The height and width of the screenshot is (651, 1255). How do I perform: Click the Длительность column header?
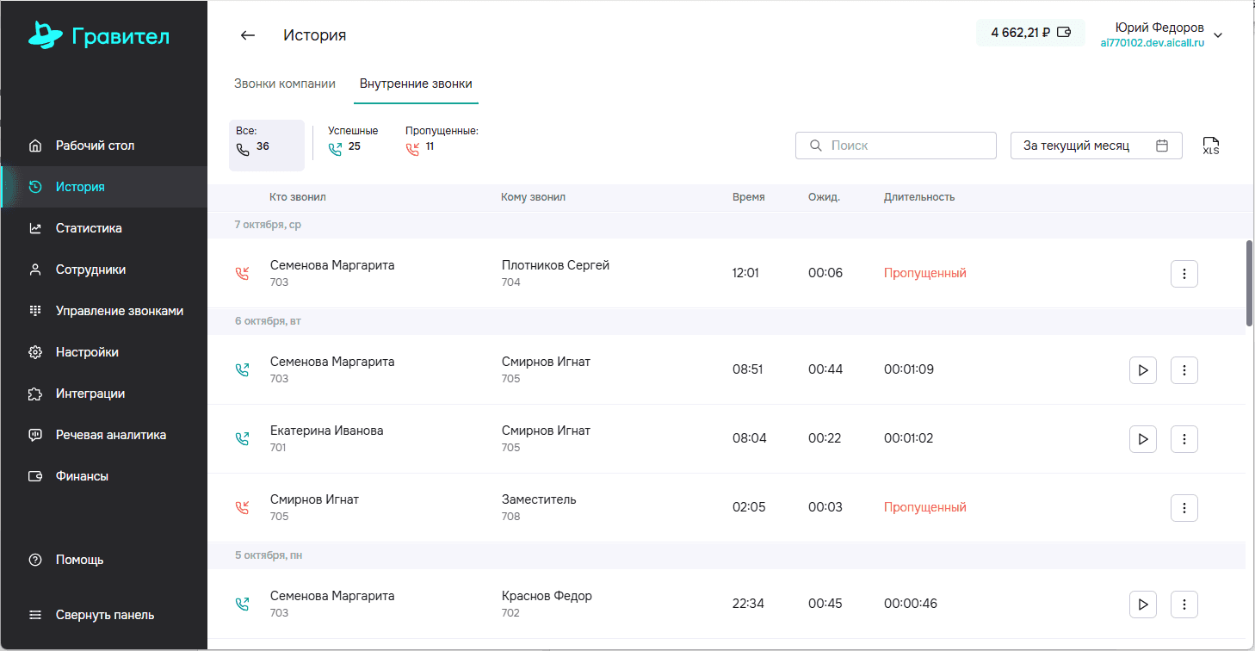919,197
